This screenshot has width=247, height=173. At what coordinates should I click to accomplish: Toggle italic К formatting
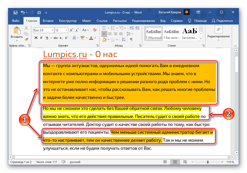tap(41, 38)
